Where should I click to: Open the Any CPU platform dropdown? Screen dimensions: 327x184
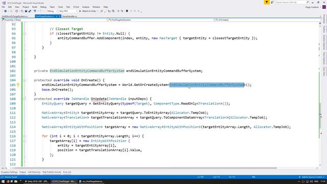tap(68, 11)
